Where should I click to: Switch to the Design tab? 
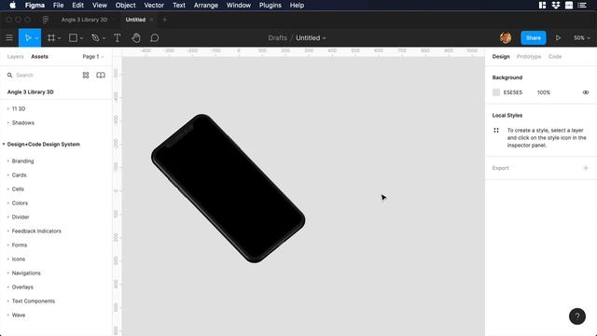(x=501, y=56)
